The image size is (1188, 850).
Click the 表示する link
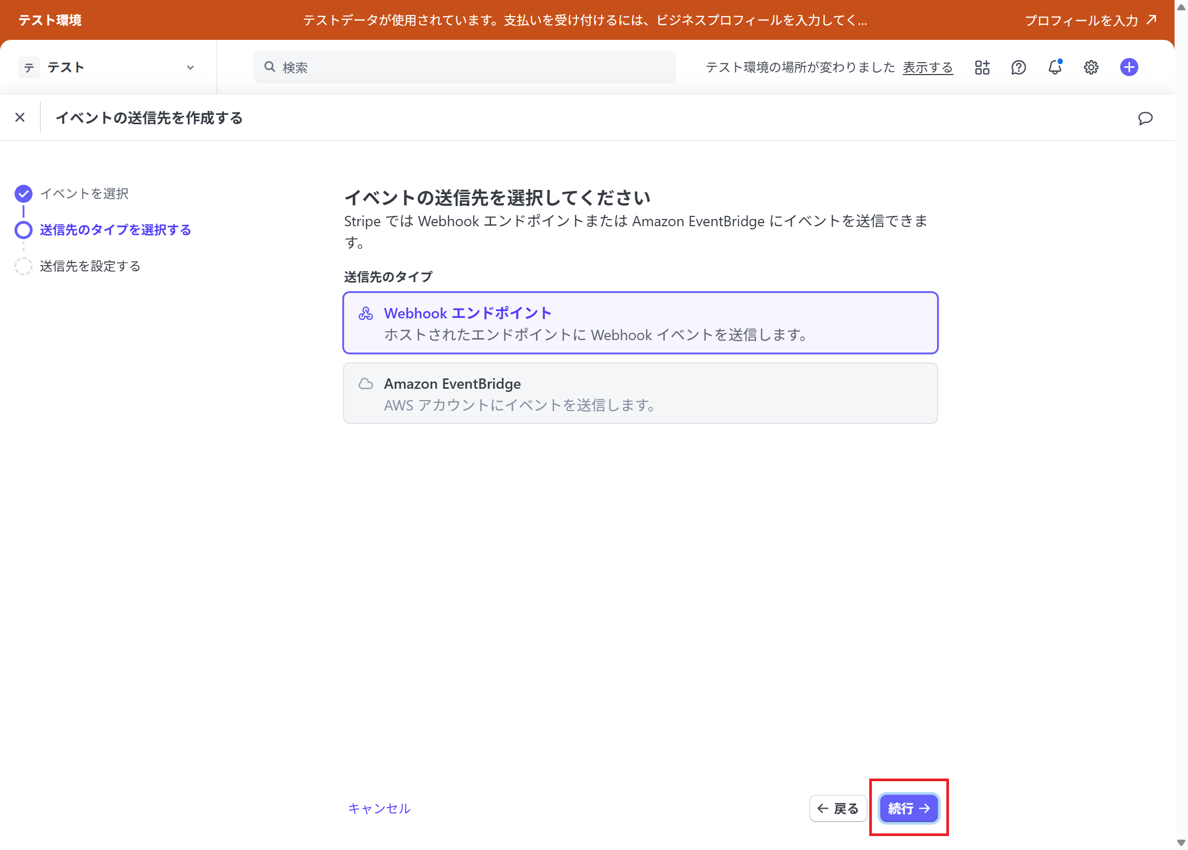928,67
